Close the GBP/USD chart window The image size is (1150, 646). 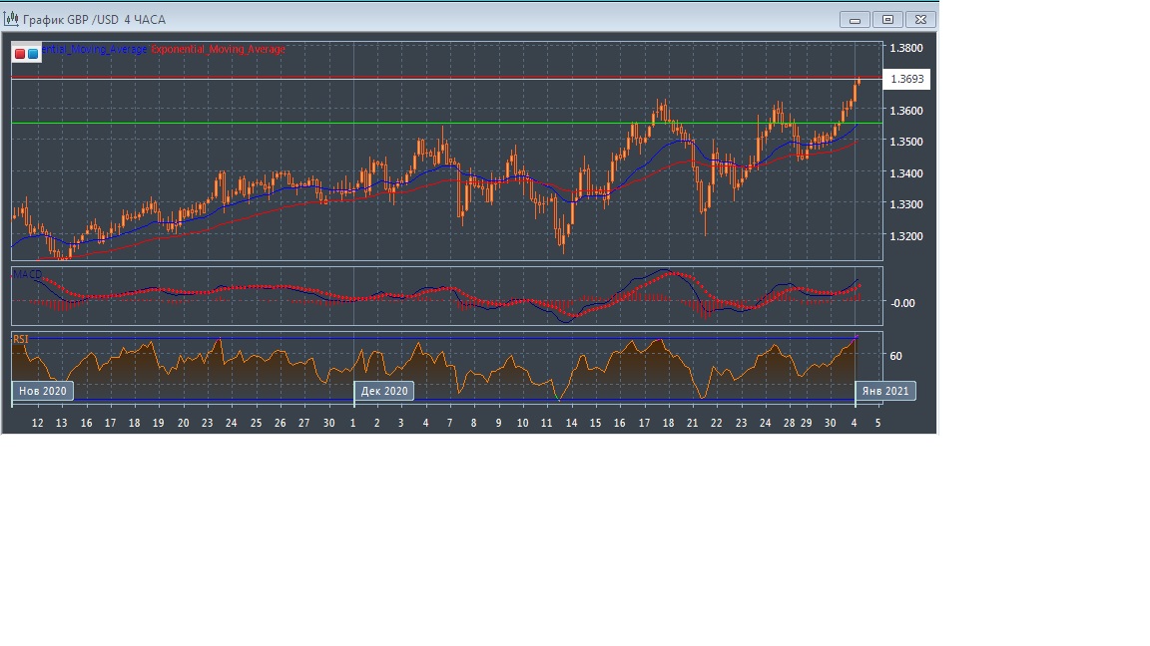pos(921,19)
